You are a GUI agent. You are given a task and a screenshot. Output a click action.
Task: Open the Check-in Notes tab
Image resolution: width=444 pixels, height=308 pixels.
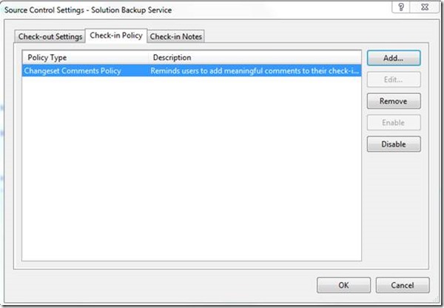175,36
